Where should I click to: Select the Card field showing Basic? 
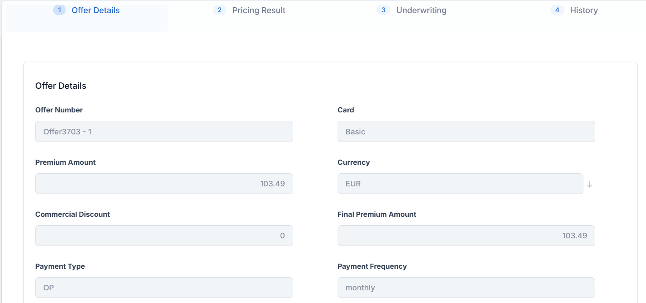466,132
